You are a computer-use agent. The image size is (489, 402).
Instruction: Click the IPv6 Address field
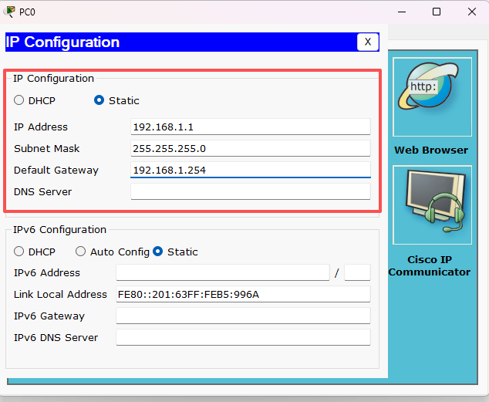click(x=223, y=272)
